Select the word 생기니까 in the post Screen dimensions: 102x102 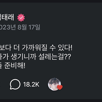23,57
